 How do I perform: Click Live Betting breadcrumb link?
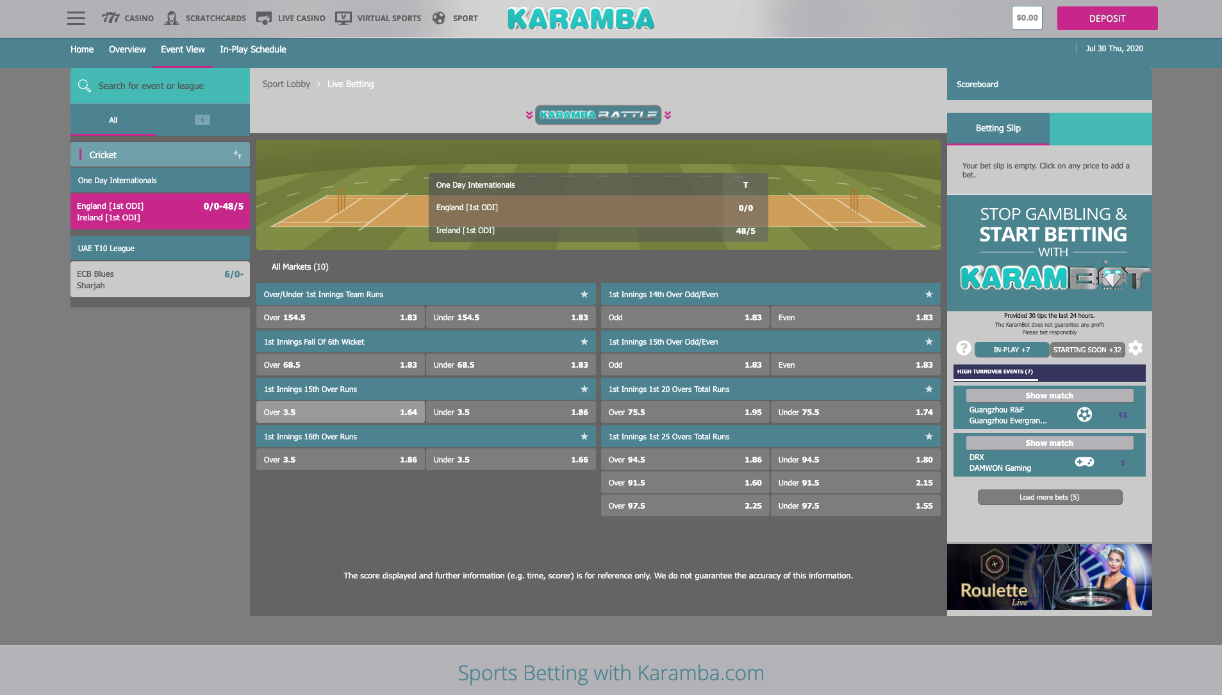(351, 84)
